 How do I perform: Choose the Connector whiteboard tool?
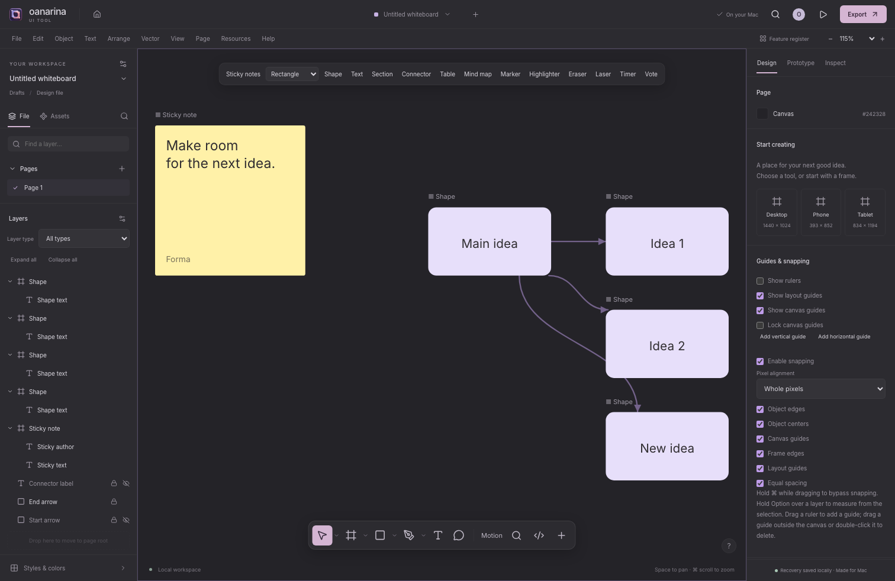[x=416, y=74]
